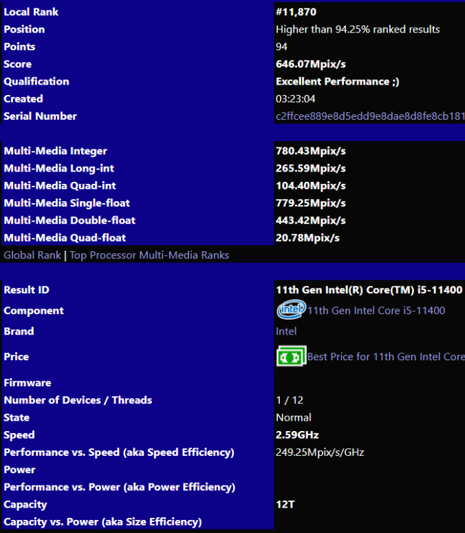Click the 'Multi-Media Double-float' label
This screenshot has height=533, width=465.
point(69,220)
